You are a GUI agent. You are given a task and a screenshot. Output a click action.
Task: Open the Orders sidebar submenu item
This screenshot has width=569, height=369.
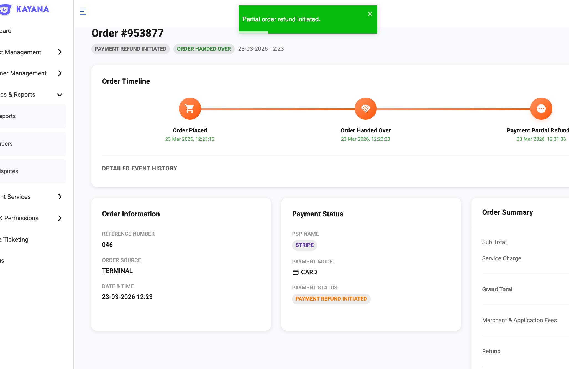pyautogui.click(x=33, y=144)
